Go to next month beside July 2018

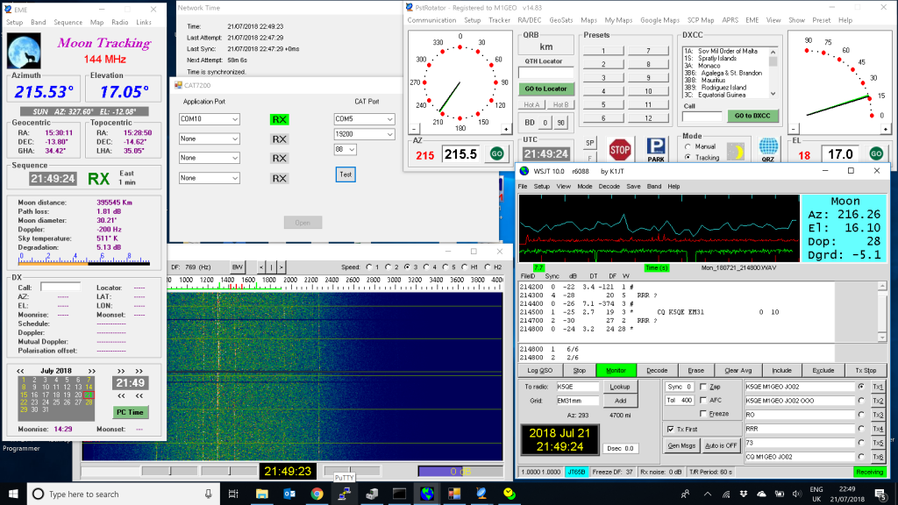(91, 371)
